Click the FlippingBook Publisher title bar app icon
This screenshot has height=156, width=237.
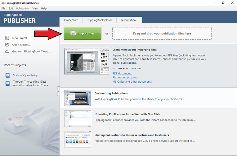3,3
